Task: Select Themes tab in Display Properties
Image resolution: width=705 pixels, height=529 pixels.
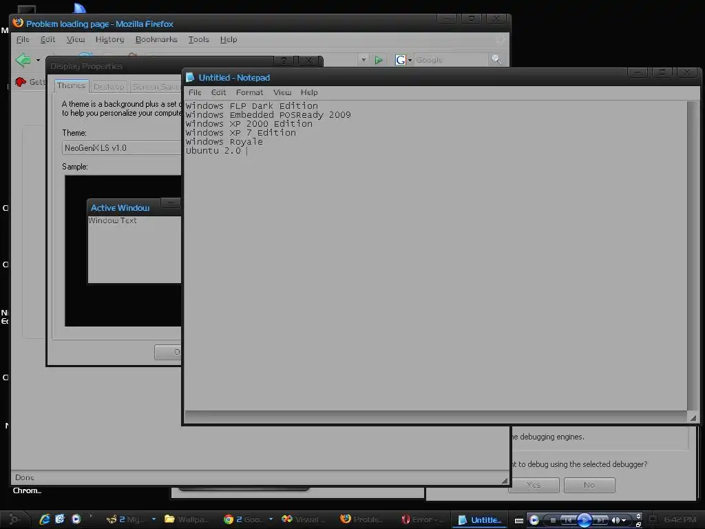Action: (71, 85)
